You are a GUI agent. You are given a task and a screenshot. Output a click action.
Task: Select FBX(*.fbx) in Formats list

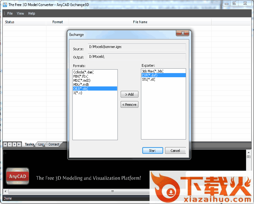point(95,76)
